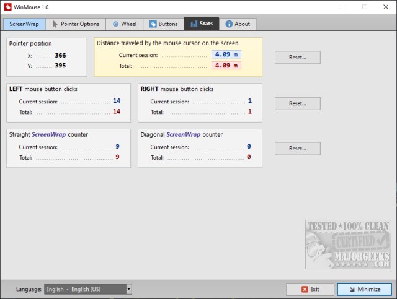This screenshot has height=299, width=397.
Task: Click Straight ScreenWrap total value 9
Action: [x=117, y=157]
